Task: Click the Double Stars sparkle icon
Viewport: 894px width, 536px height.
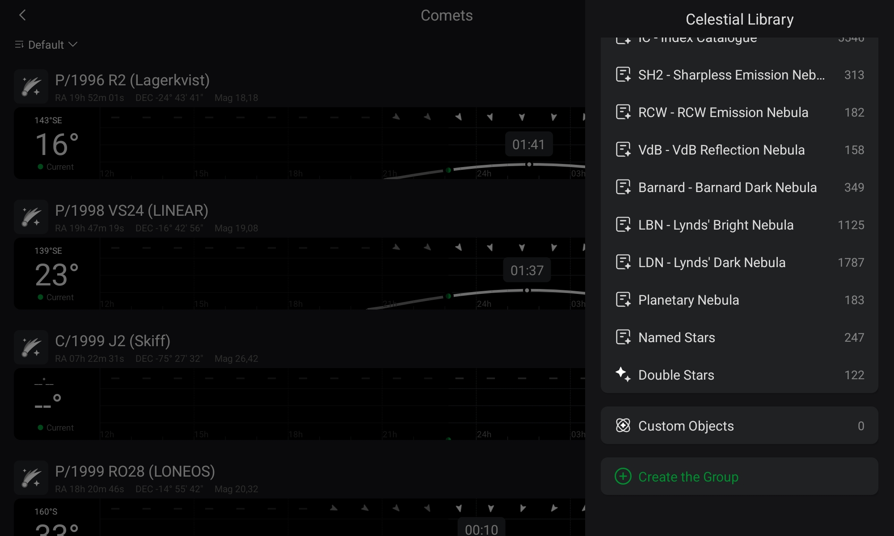Action: point(623,374)
